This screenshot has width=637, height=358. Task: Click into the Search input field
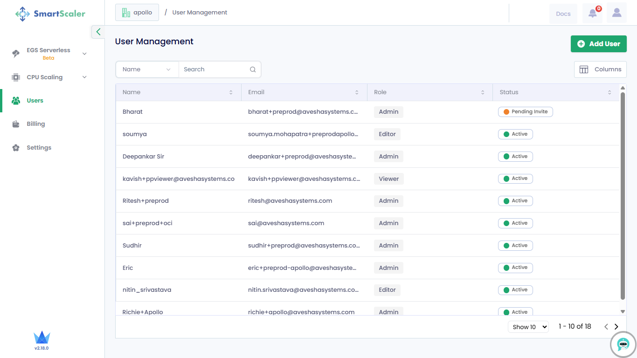click(x=215, y=69)
